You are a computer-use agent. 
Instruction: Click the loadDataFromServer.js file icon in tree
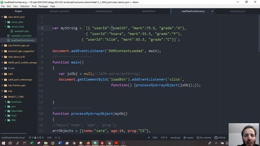[x=9, y=40]
